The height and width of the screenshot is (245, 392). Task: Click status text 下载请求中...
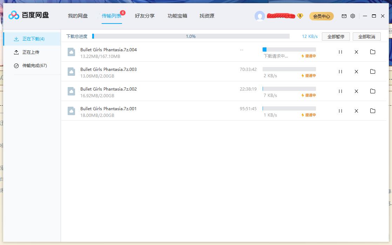[276, 56]
